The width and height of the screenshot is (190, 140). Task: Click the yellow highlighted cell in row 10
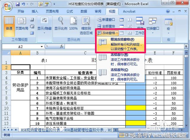click(x=135, y=109)
